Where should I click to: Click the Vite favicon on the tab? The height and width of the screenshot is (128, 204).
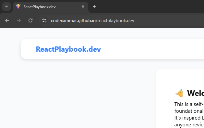18,6
